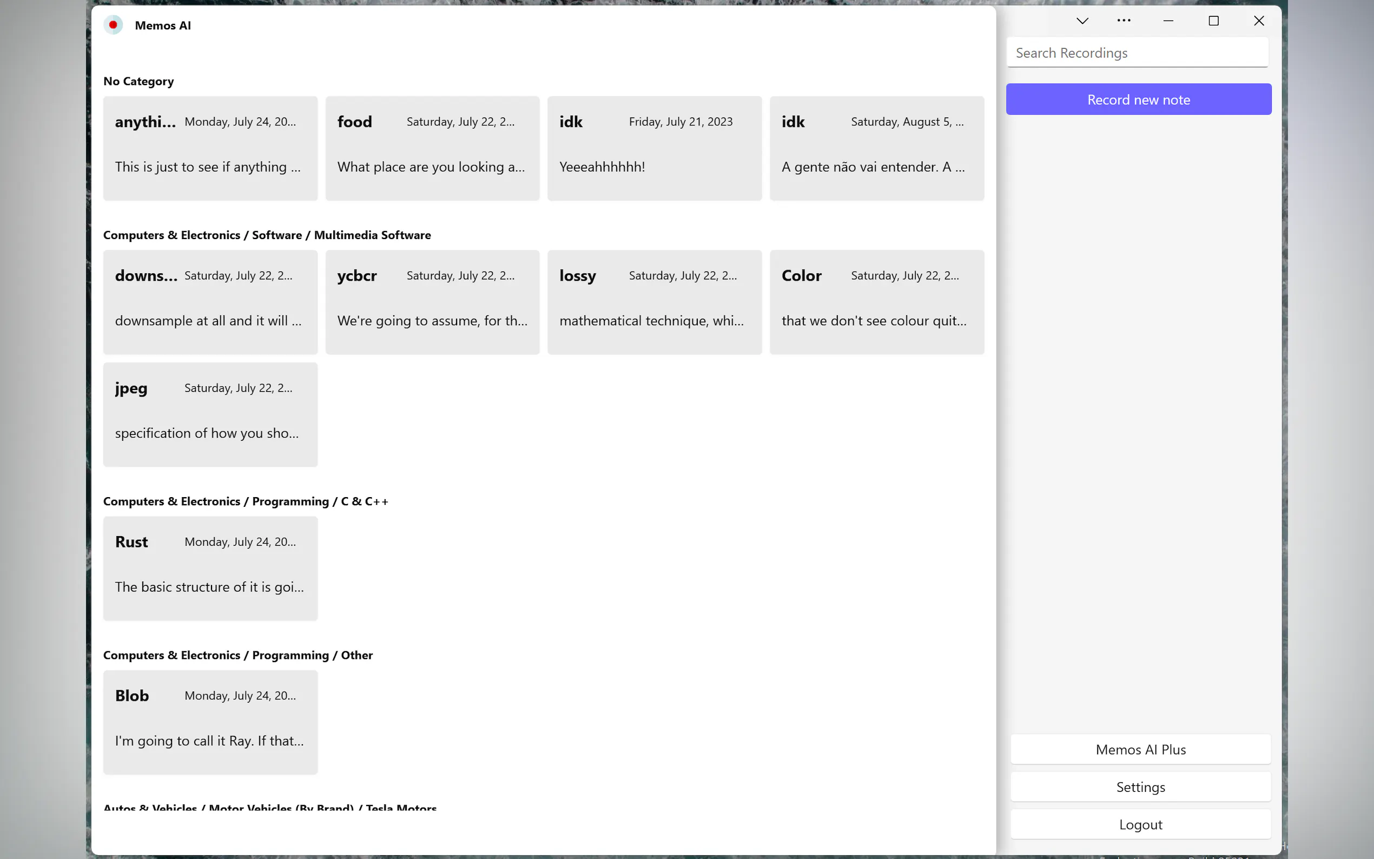Close the Memos AI window
Screen dimensions: 1374x859
pyautogui.click(x=1259, y=21)
